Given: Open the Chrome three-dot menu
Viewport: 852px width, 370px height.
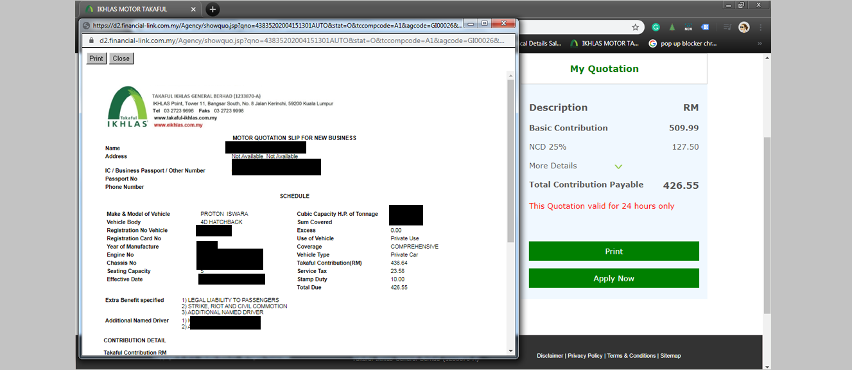Looking at the screenshot, I should click(x=761, y=27).
